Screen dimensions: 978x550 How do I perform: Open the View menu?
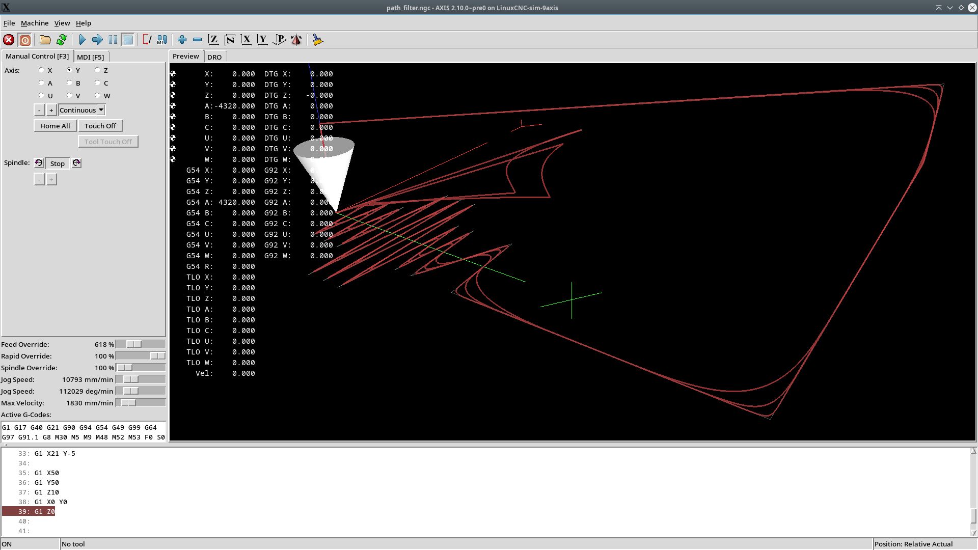coord(62,23)
